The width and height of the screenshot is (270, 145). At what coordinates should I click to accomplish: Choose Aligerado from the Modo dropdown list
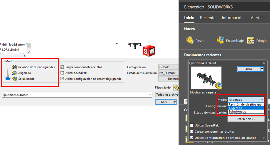[246, 108]
